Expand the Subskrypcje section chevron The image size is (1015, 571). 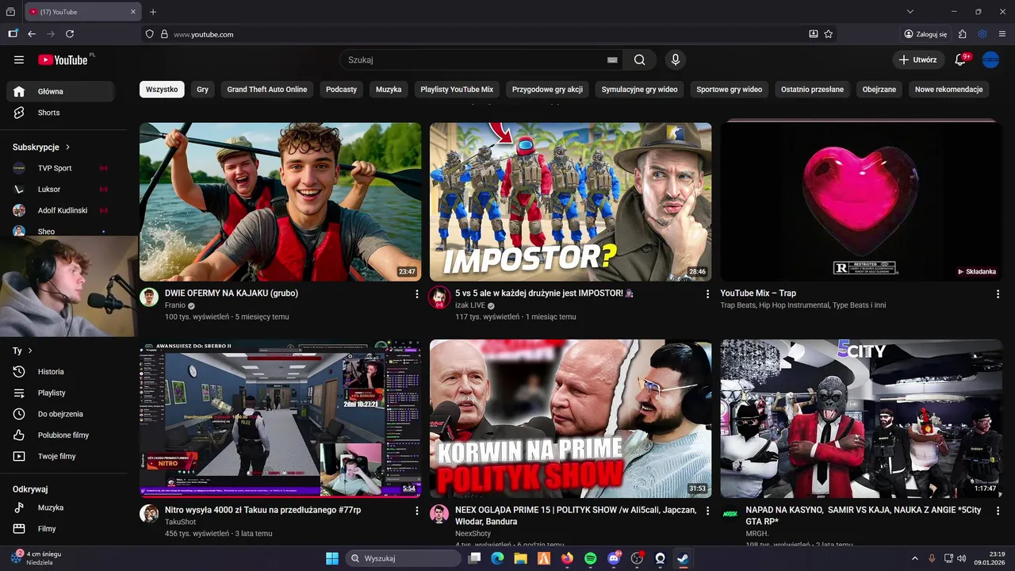(67, 147)
